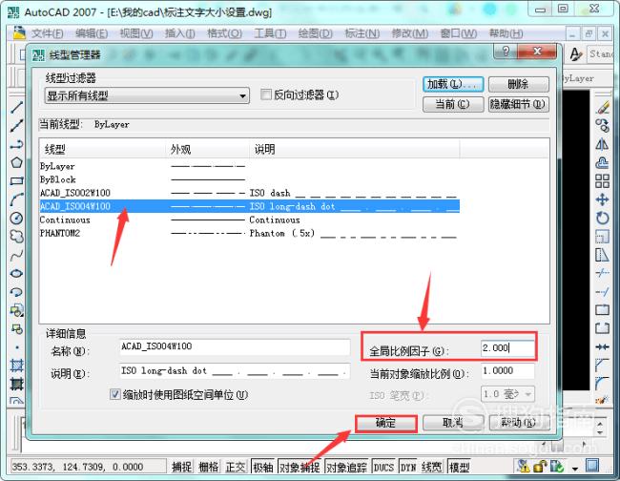Screen dimensions: 620x481
Task: Click the 删除 button
Action: 519,84
